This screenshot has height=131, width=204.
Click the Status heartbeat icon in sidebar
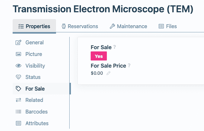18,77
